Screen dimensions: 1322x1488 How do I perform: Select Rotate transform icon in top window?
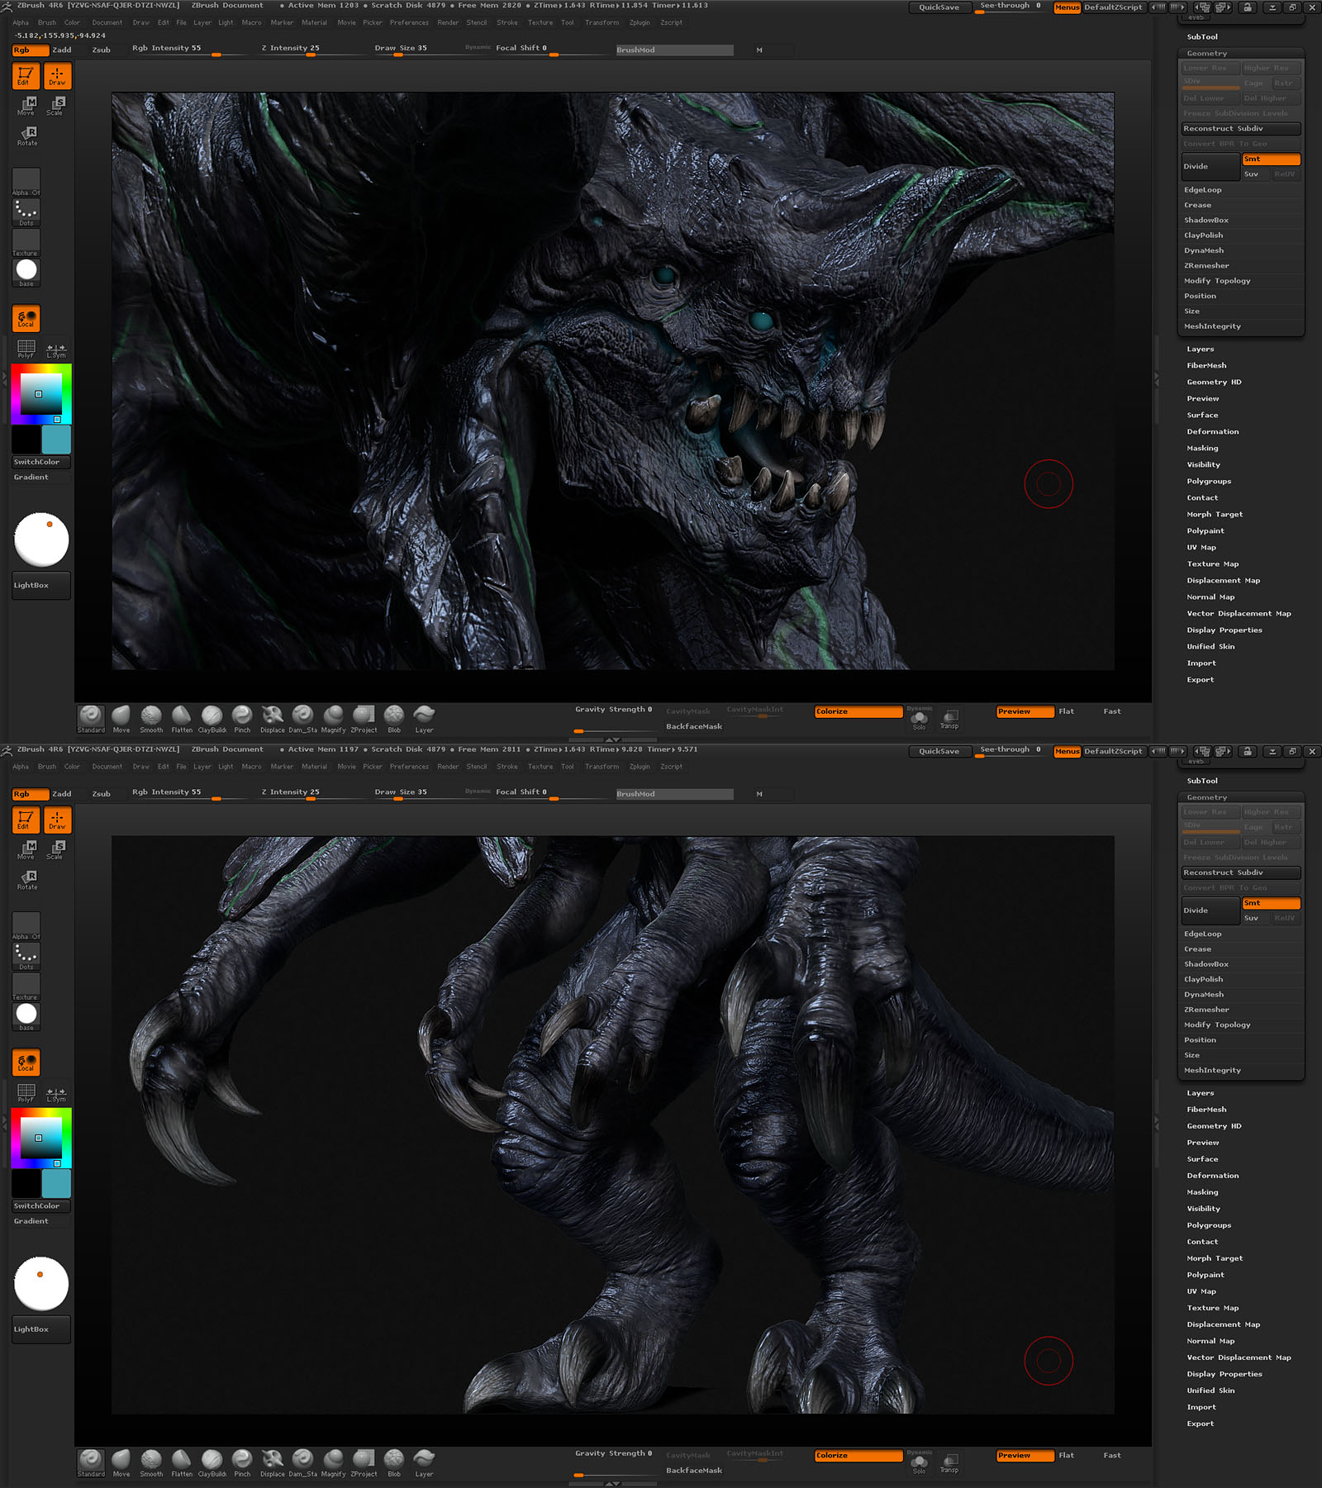click(x=27, y=136)
